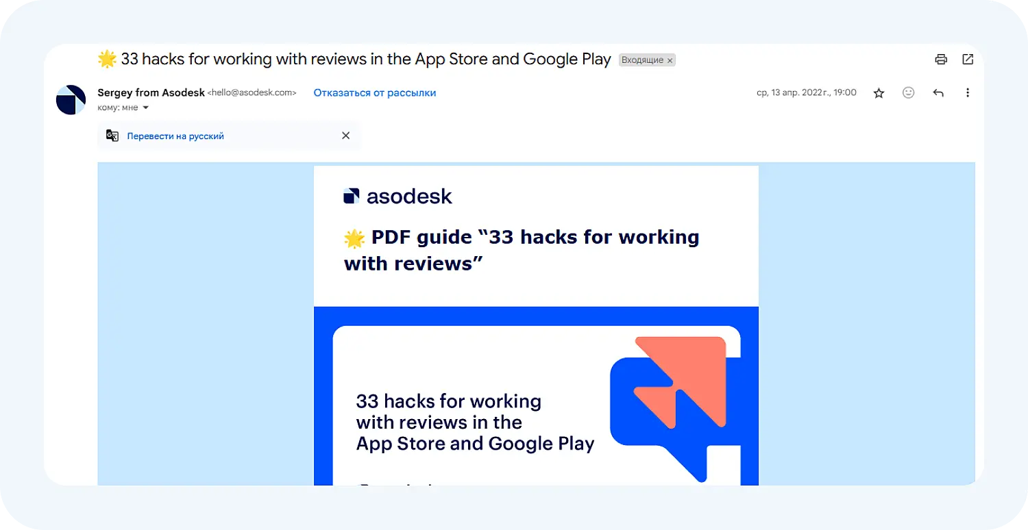Click the 'Входящие' inbox label
Image resolution: width=1028 pixels, height=530 pixels.
click(642, 60)
